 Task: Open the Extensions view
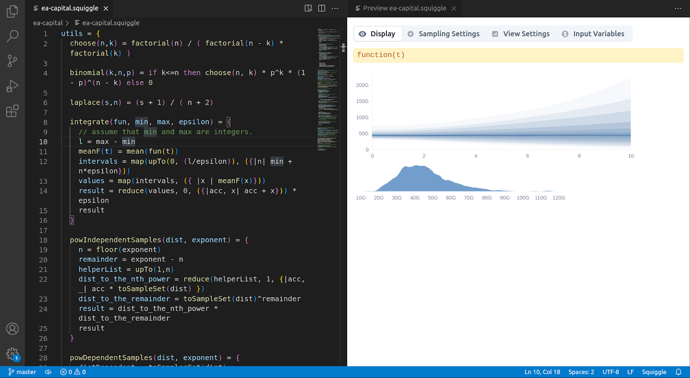click(13, 111)
